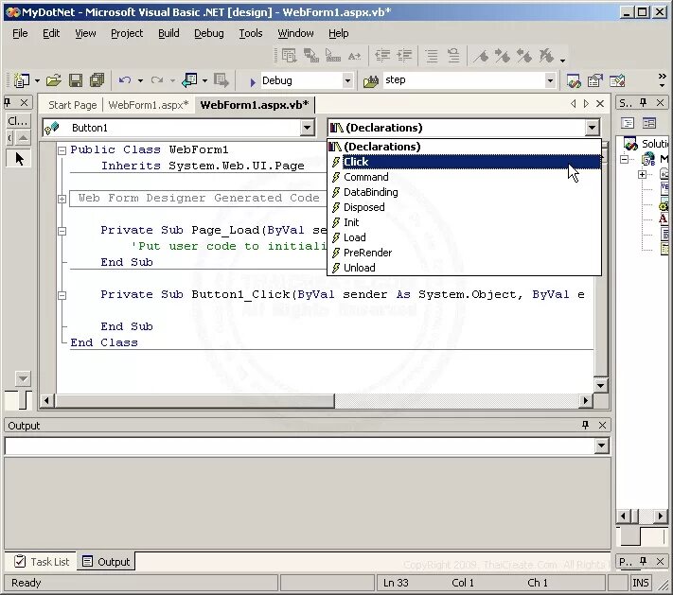Close the Output panel
673x595 pixels.
[602, 425]
